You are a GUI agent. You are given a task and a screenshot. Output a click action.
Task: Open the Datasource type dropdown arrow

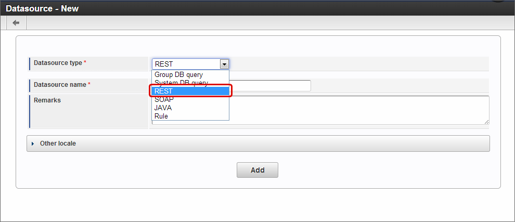point(224,64)
